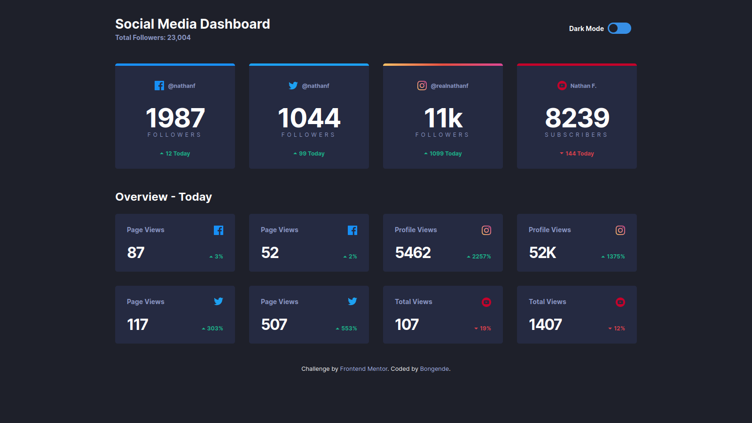Click Facebook icon in Page Views 87 card
This screenshot has width=752, height=423.
pos(219,230)
